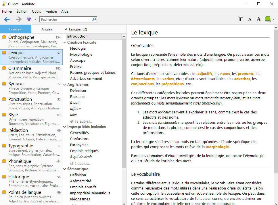Switch to the Anglais tab

(47, 29)
